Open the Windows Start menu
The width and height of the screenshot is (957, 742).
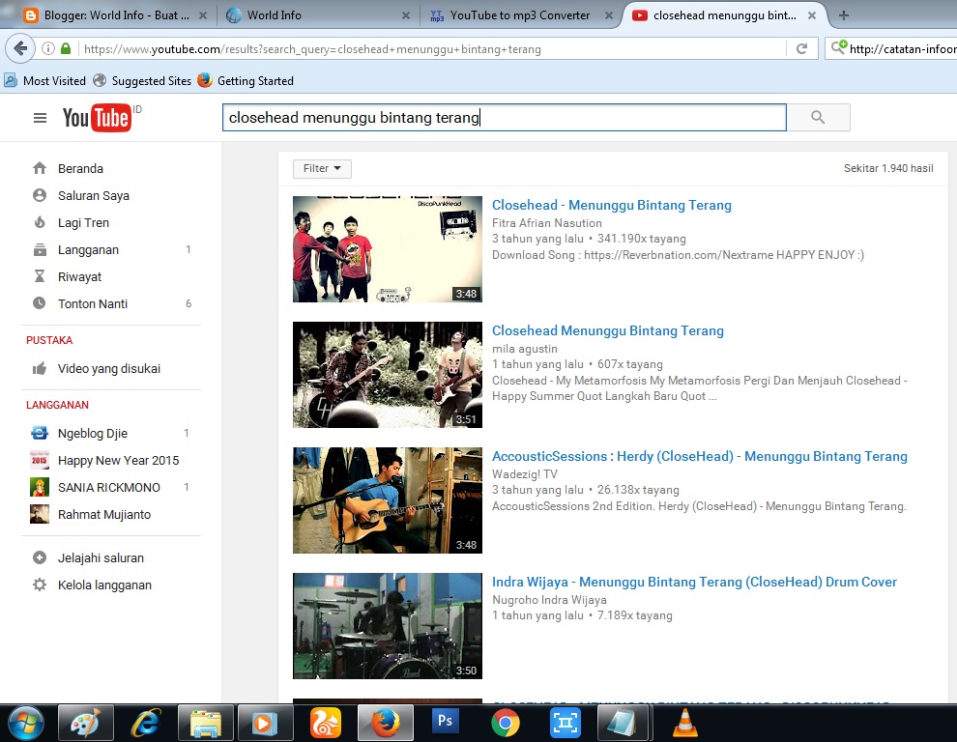tap(24, 723)
